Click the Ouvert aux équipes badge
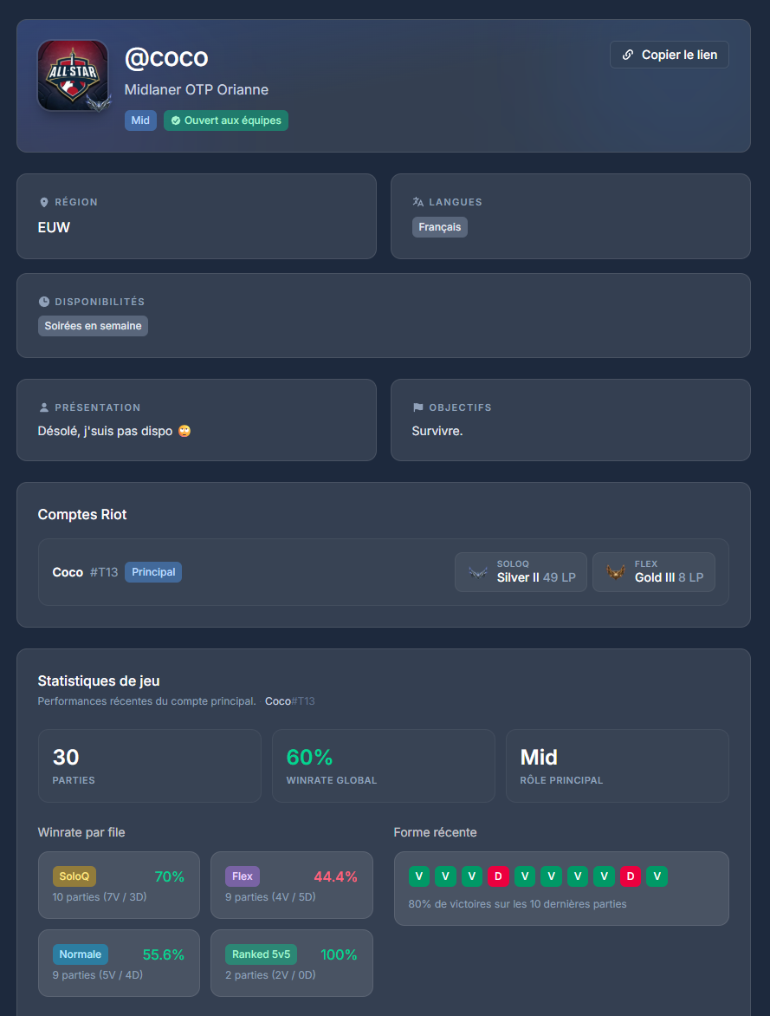This screenshot has height=1016, width=770. (x=226, y=120)
